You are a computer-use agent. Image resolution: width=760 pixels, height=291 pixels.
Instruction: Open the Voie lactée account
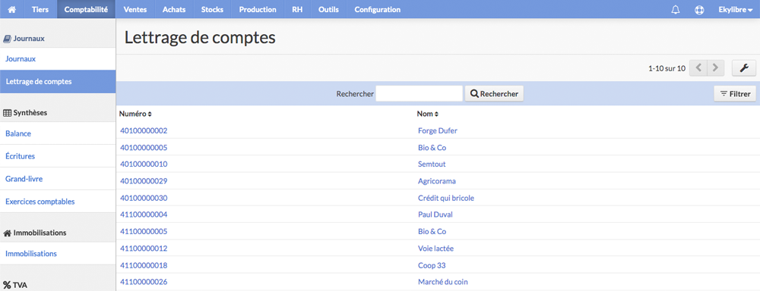point(435,249)
